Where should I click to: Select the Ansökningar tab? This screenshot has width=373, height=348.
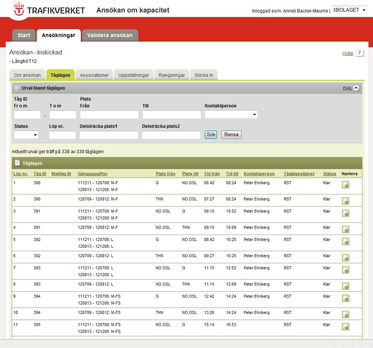pyautogui.click(x=59, y=35)
